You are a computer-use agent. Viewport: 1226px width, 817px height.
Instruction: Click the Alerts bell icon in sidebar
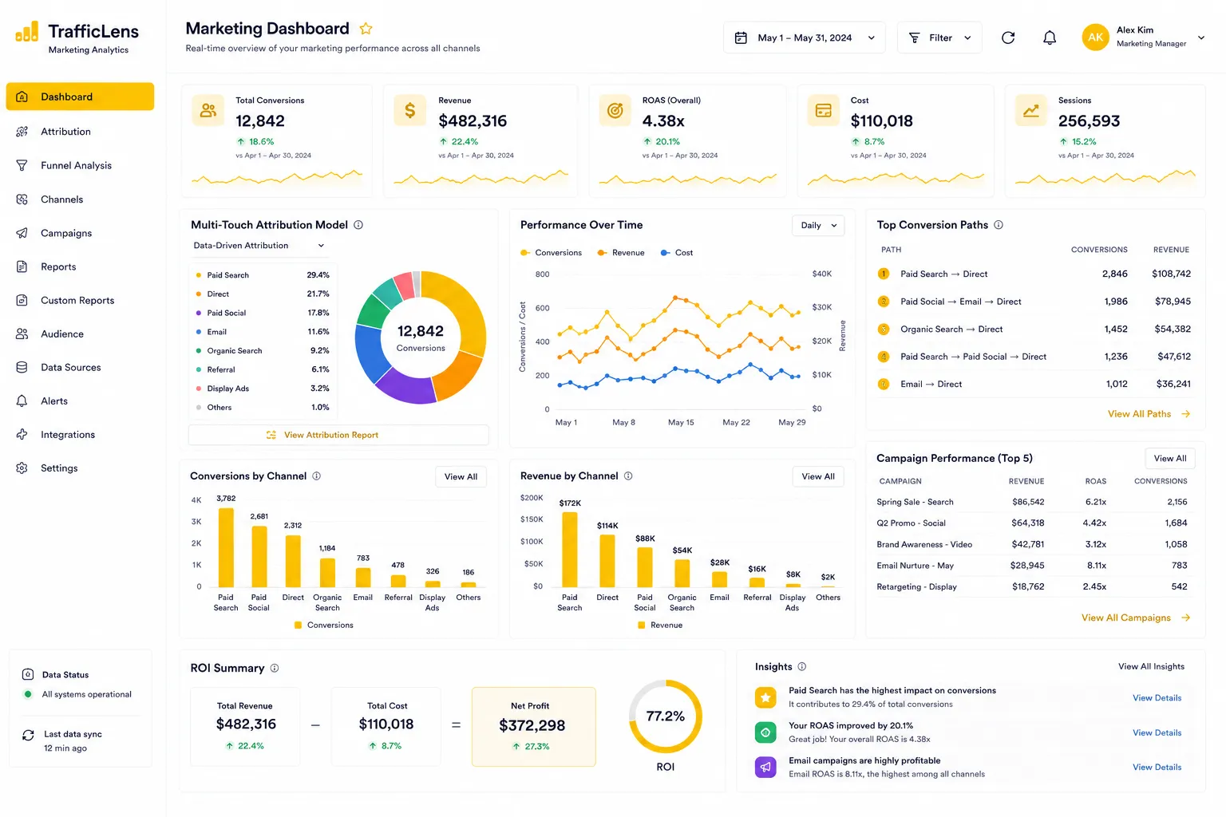[x=22, y=401]
